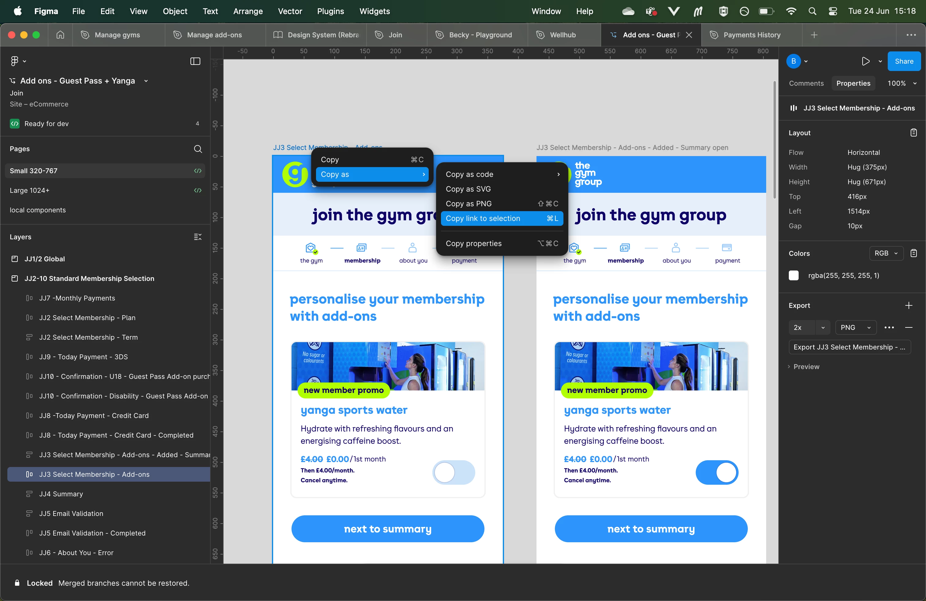Choose Copy as PNG

502,204
